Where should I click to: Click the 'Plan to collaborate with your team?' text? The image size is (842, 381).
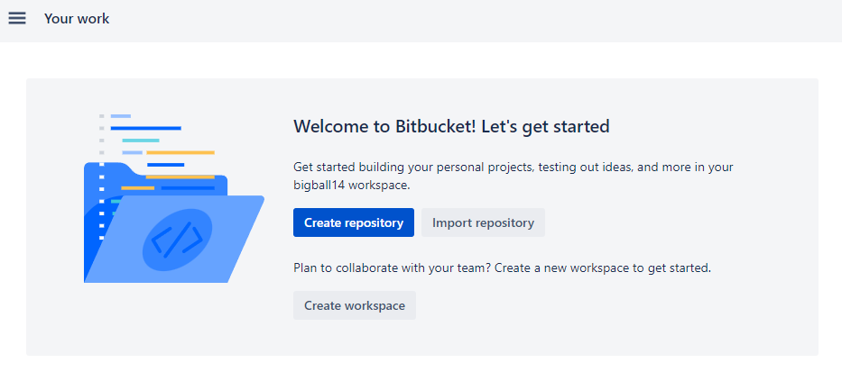(393, 268)
